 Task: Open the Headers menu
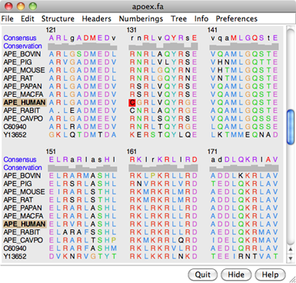(x=96, y=18)
